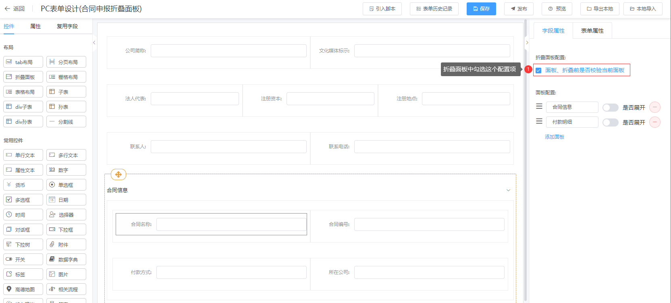Switch to the 表单属性 tab
671x303 pixels.
coord(592,31)
